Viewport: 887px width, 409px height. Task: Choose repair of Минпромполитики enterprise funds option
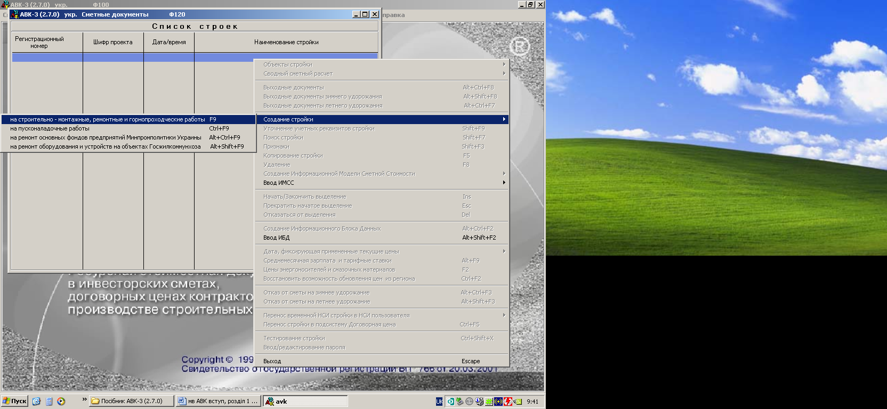128,137
